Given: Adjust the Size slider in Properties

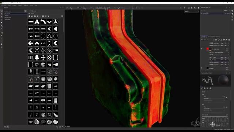Looking at the screenshot, I should pyautogui.click(x=215, y=99).
